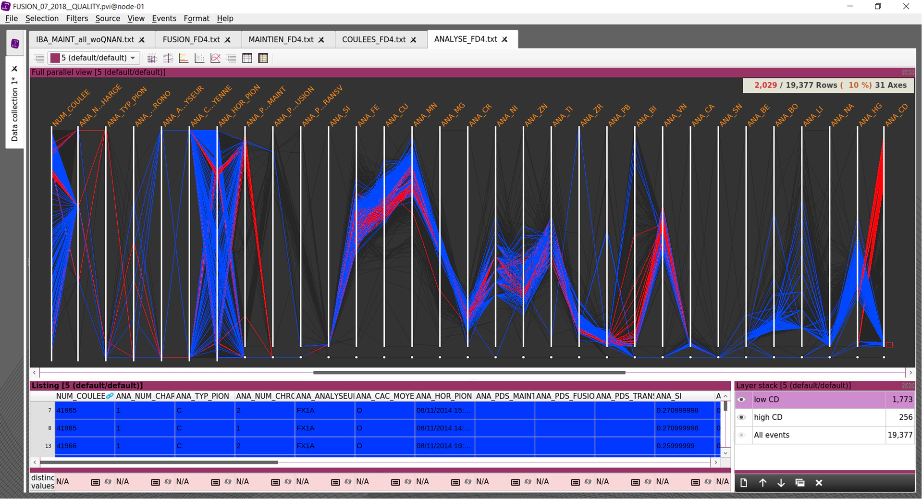Click the colored statistics table icon
Screen dimensions: 922x500
click(x=263, y=58)
